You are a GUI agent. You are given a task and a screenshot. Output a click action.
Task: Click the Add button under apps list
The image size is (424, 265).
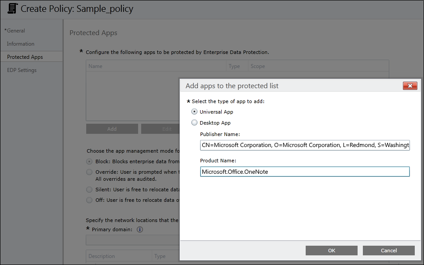point(112,129)
